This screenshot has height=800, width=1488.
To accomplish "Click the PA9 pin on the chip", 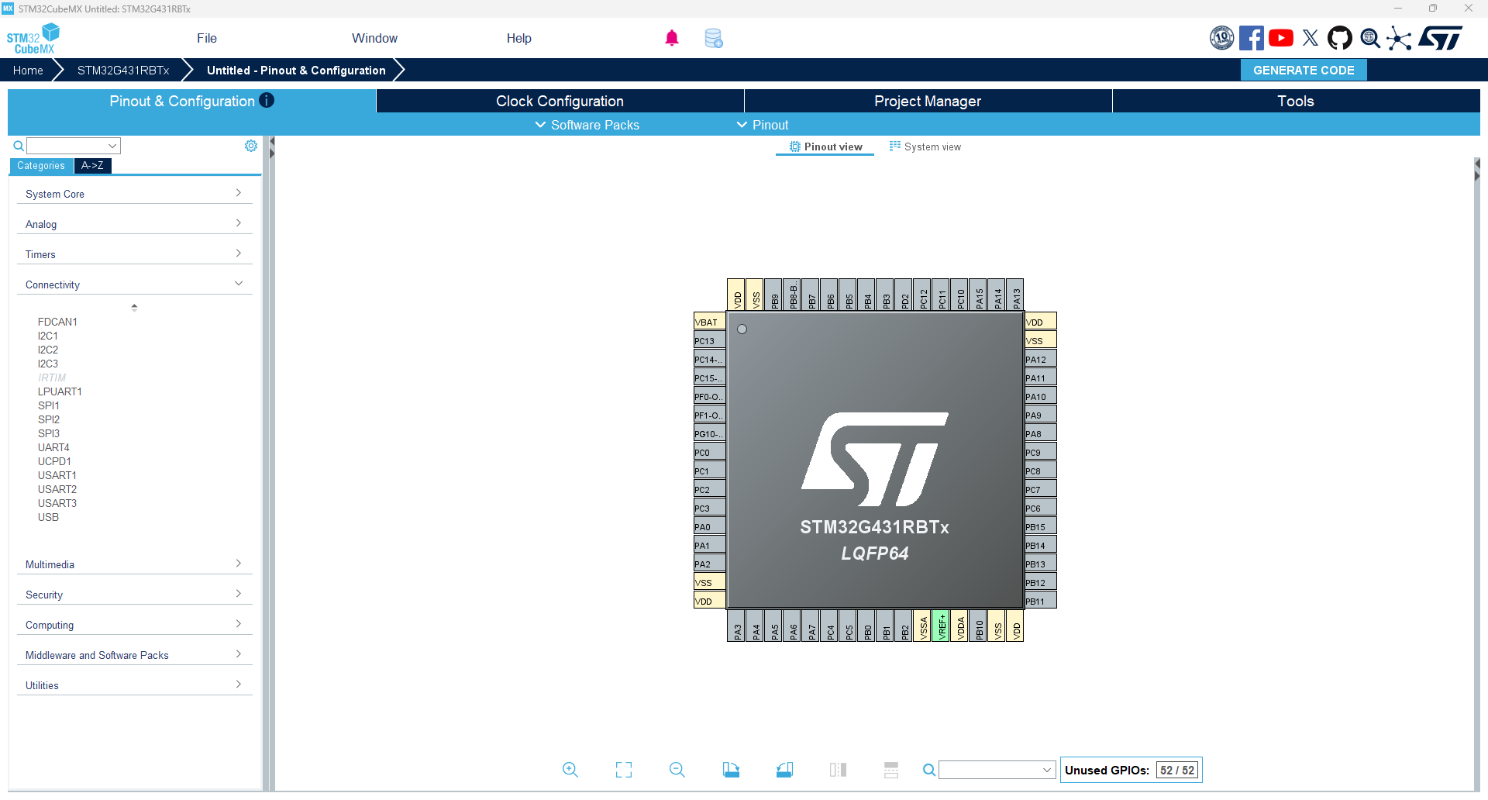I will (1039, 416).
